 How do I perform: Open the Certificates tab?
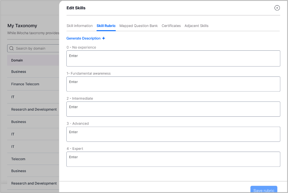click(x=171, y=26)
